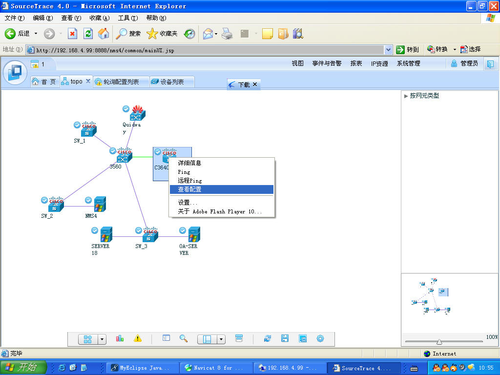500x375 pixels.
Task: Click the list panel icon in bottom toolbar
Action: tap(166, 338)
